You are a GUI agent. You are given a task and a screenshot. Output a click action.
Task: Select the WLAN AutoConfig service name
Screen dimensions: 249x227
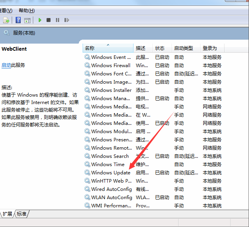[112, 198]
